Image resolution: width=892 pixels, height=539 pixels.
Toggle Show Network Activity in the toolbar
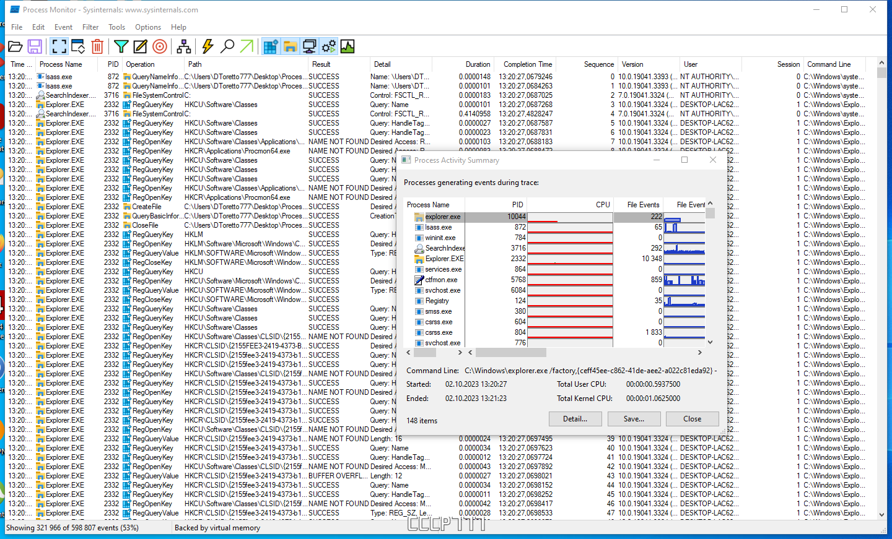[309, 46]
